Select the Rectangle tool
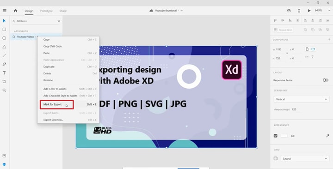This screenshot has height=169, width=333. (4, 30)
